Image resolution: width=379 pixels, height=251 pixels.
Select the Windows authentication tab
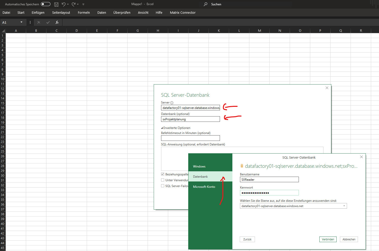[x=199, y=166]
